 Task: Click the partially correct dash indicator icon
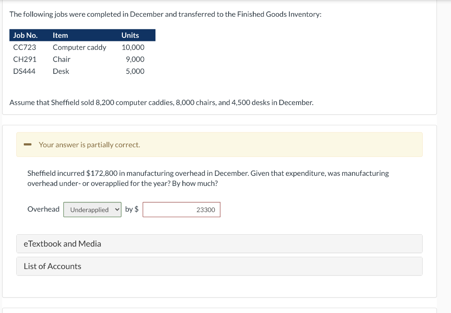click(x=27, y=144)
